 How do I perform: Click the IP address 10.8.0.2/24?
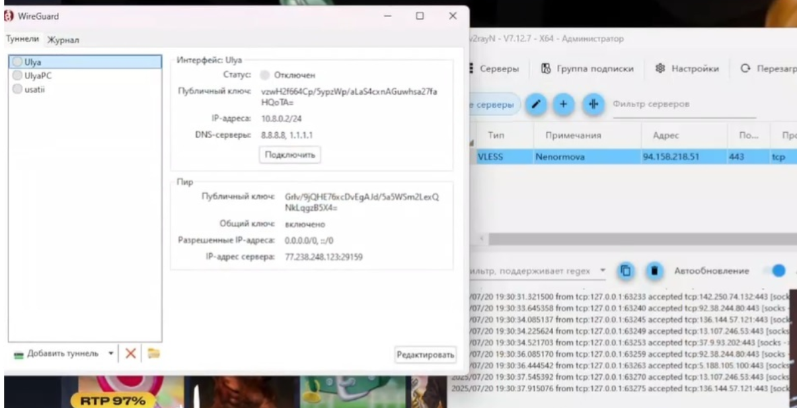[282, 119]
